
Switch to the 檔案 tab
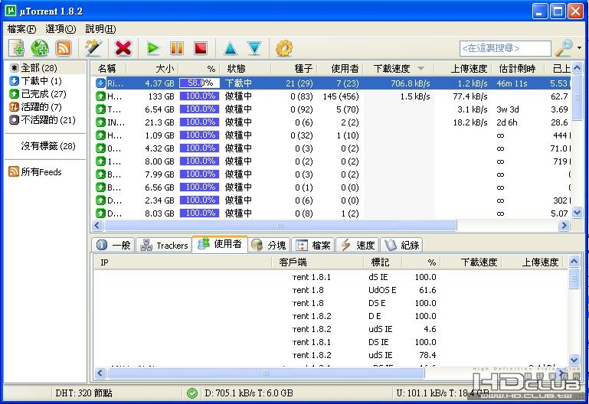[x=313, y=246]
